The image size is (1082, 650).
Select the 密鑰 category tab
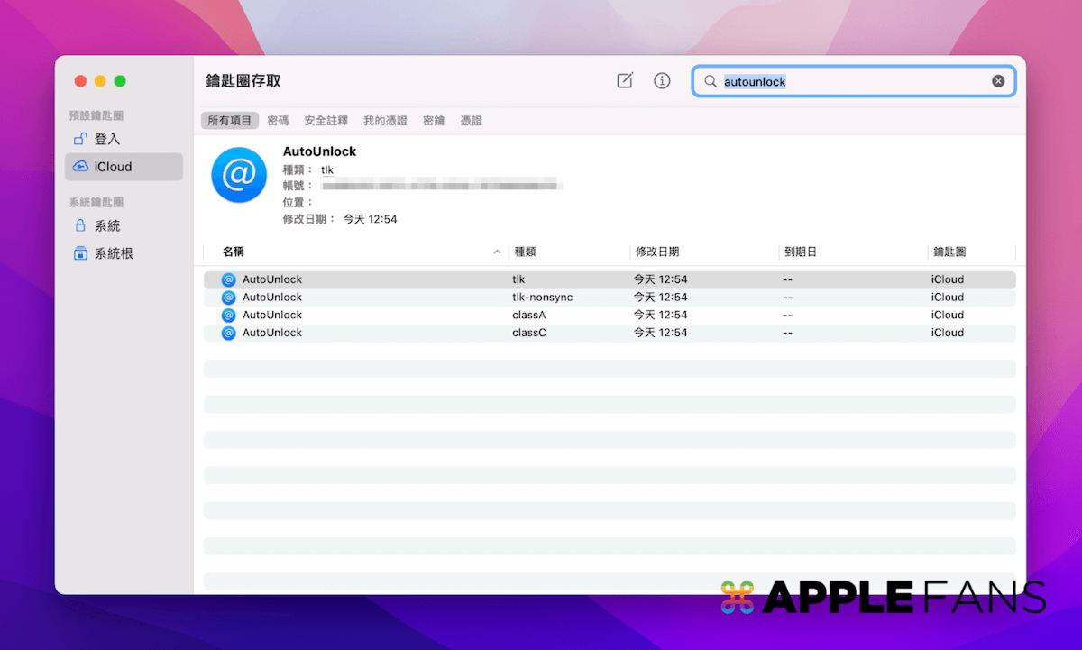coord(434,120)
